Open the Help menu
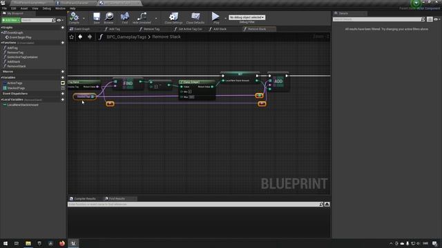 73,8
